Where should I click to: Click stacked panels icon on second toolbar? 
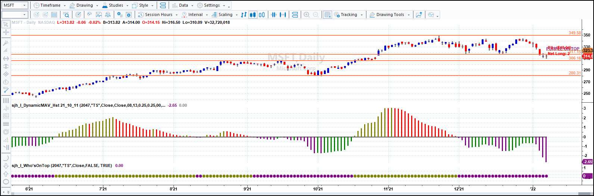click(x=295, y=15)
